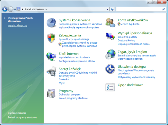This screenshot has height=125, width=168.
Task: Select Zmień tło pulpitu link
Action: [128, 37]
